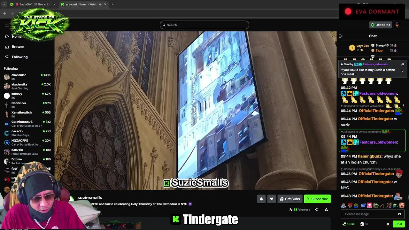Click the stream video player
This screenshot has width=409, height=230.
[195, 111]
